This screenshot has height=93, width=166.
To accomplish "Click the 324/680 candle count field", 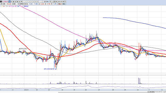I will [46, 2].
